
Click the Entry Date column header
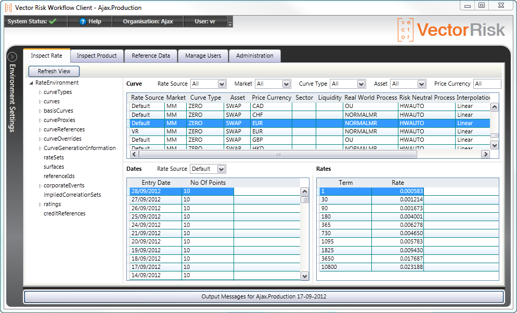pyautogui.click(x=156, y=183)
